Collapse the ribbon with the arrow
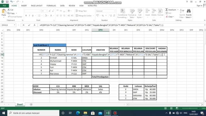Image resolution: width=206 pixels, height=116 pixels. tap(205, 20)
